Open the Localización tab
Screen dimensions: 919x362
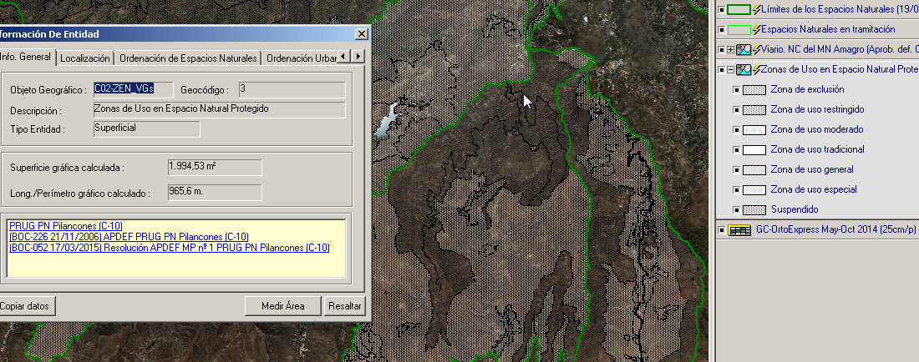(85, 58)
